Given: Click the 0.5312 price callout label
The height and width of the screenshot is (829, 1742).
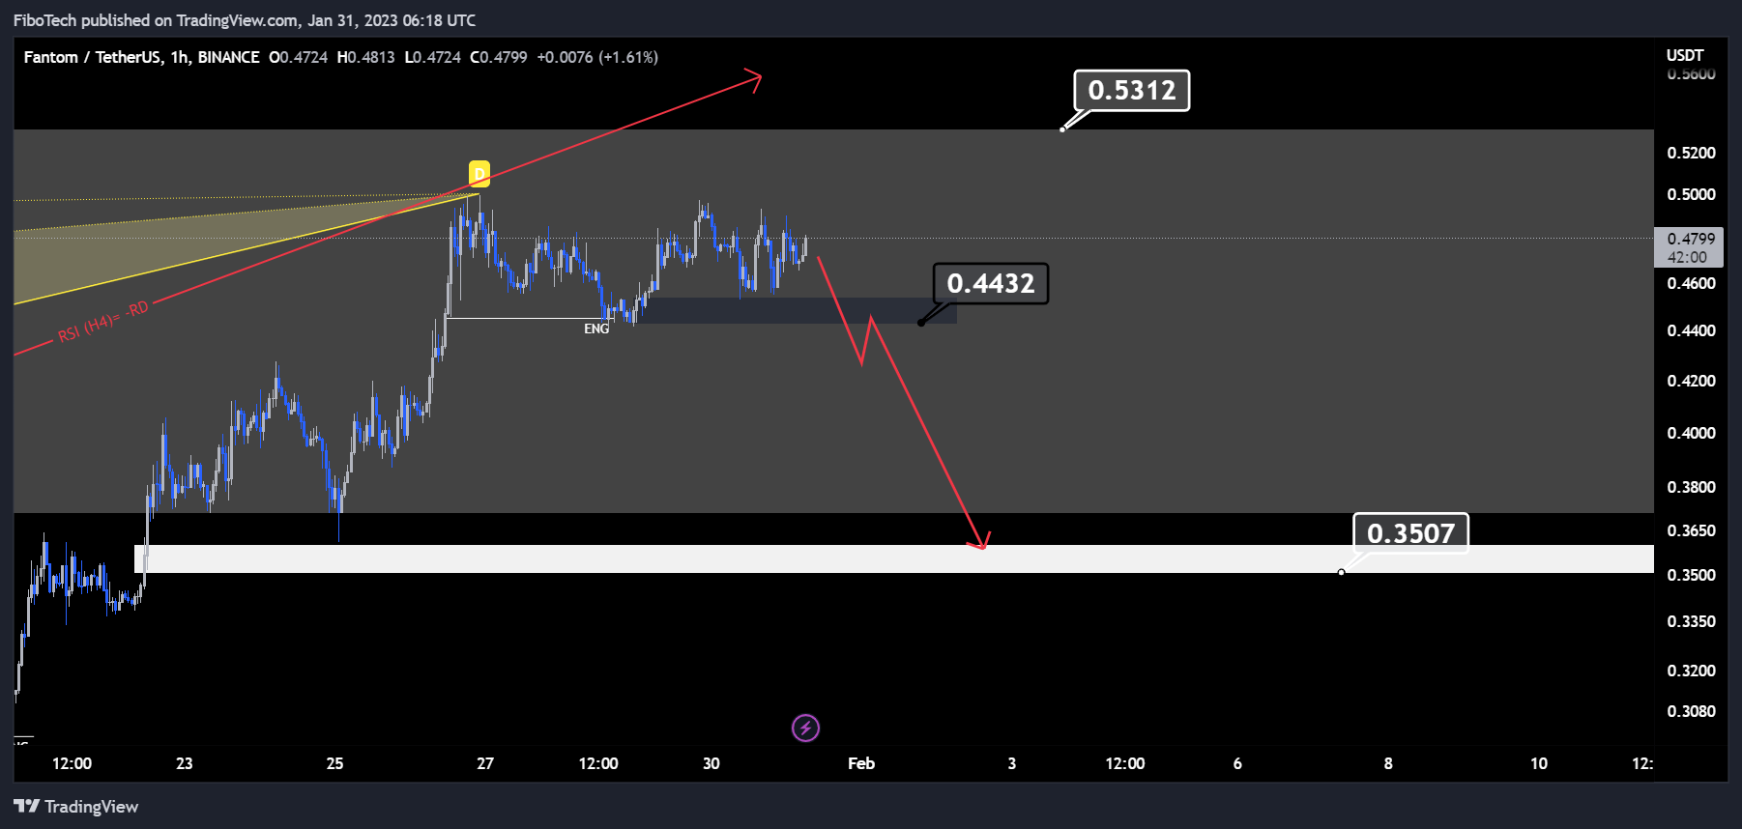Looking at the screenshot, I should coord(1132,91).
